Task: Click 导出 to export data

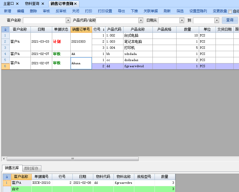Action: coord(121,11)
